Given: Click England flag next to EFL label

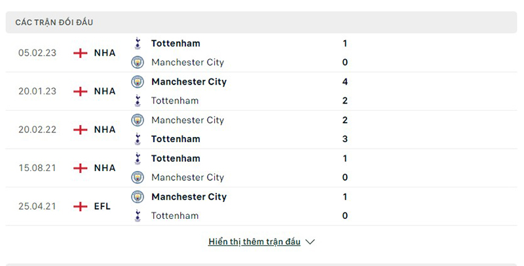Looking at the screenshot, I should coord(80,206).
